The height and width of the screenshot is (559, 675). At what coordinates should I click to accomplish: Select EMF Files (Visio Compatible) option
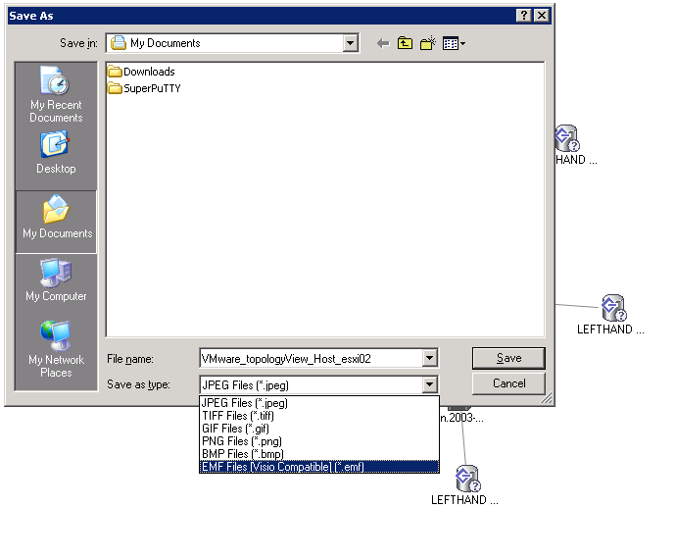point(282,467)
